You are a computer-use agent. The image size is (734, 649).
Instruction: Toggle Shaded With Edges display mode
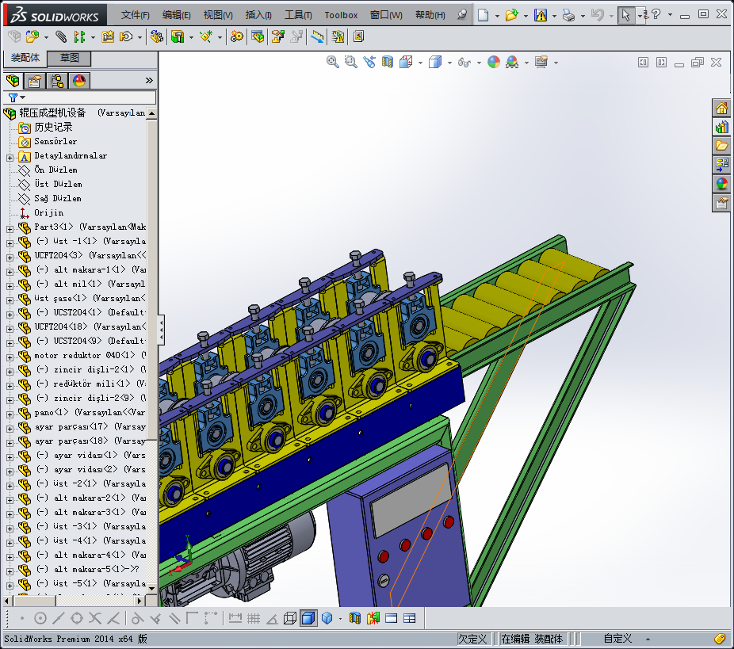point(308,618)
